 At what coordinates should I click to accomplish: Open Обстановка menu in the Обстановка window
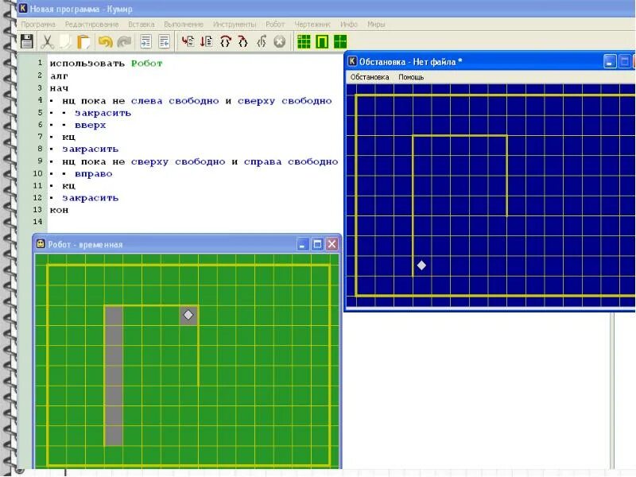coord(370,77)
